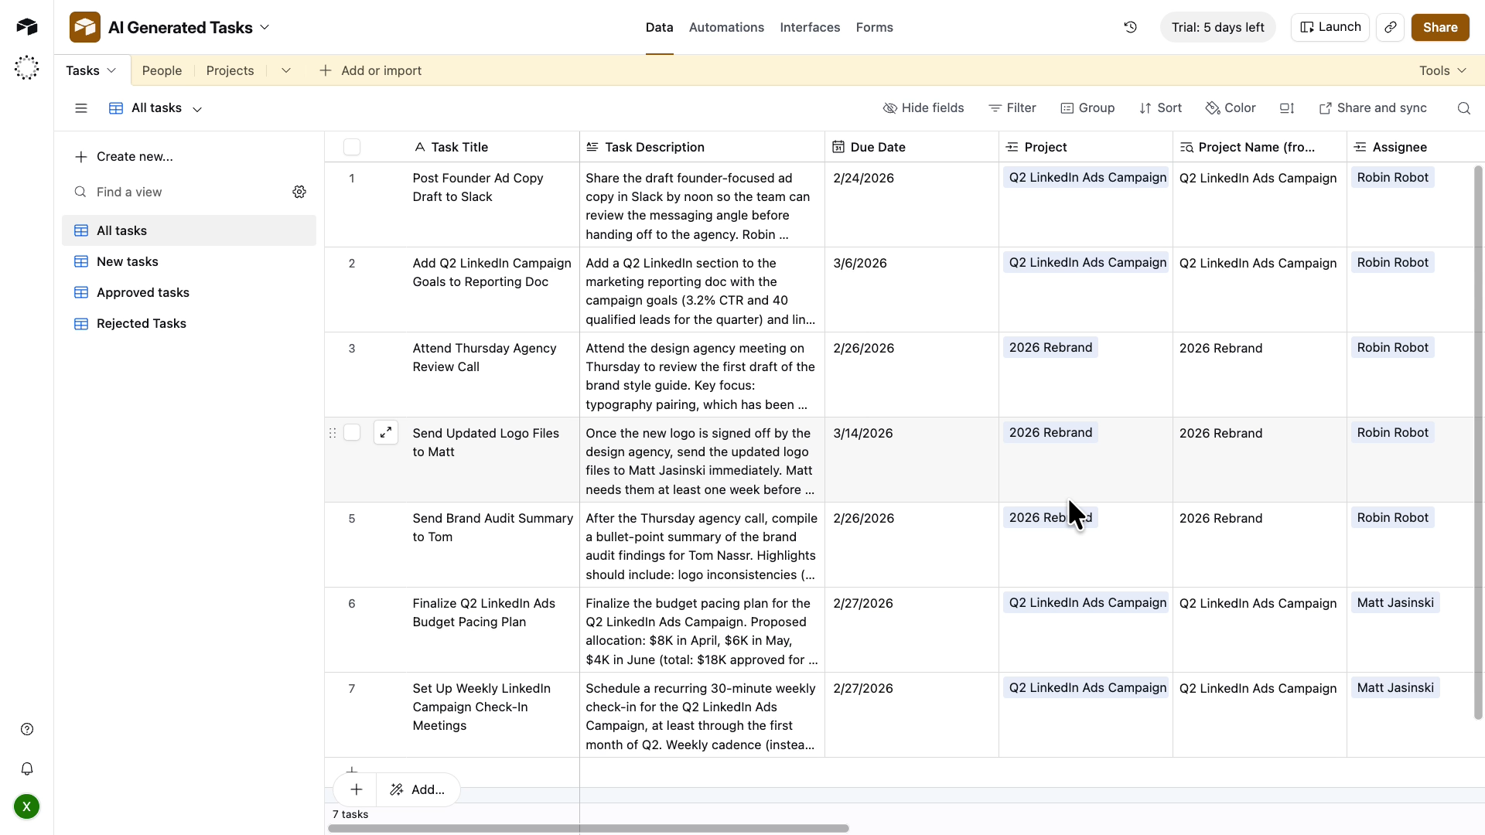The height and width of the screenshot is (835, 1485).
Task: Search records with the magnifying glass
Action: (x=1464, y=108)
